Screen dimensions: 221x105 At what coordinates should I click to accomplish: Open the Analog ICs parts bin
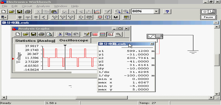54,17
